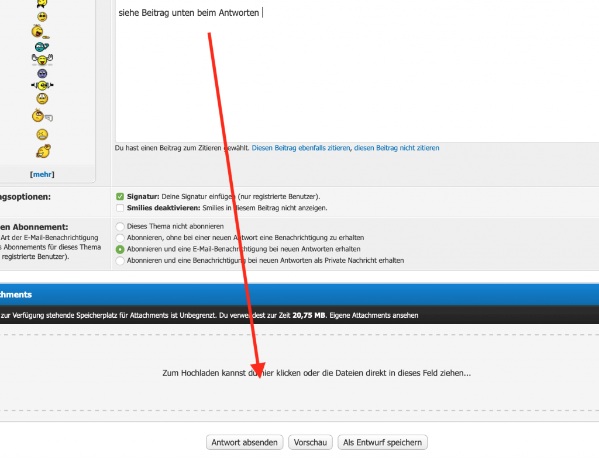Insert the teal-colored smiley
This screenshot has width=599, height=458.
click(42, 46)
